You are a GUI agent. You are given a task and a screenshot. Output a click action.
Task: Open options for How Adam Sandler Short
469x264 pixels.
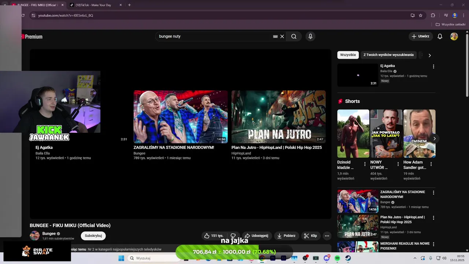pyautogui.click(x=431, y=164)
